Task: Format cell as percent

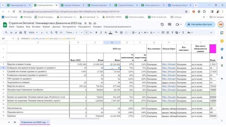Action: (47, 33)
